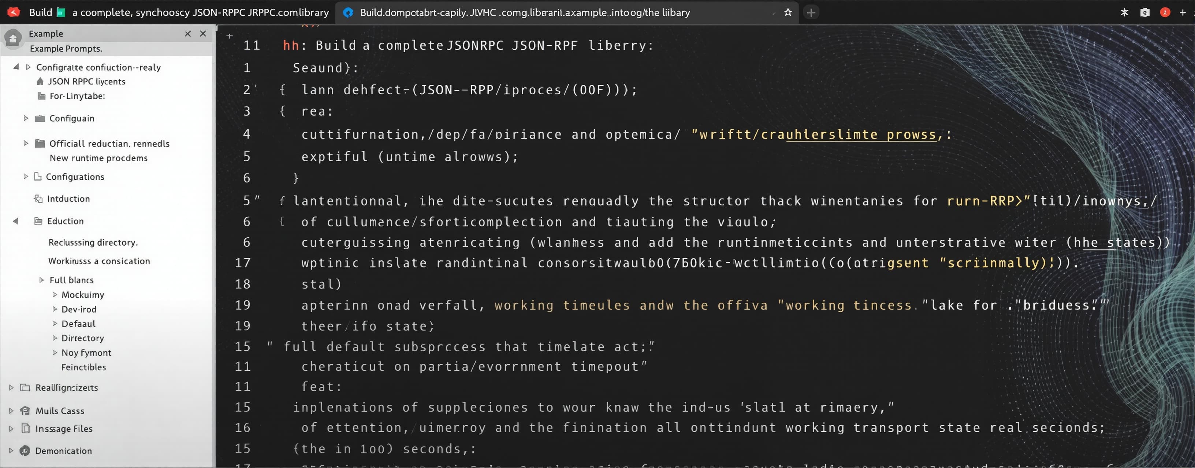Click the Muils Casss icon
The width and height of the screenshot is (1195, 468).
[25, 411]
